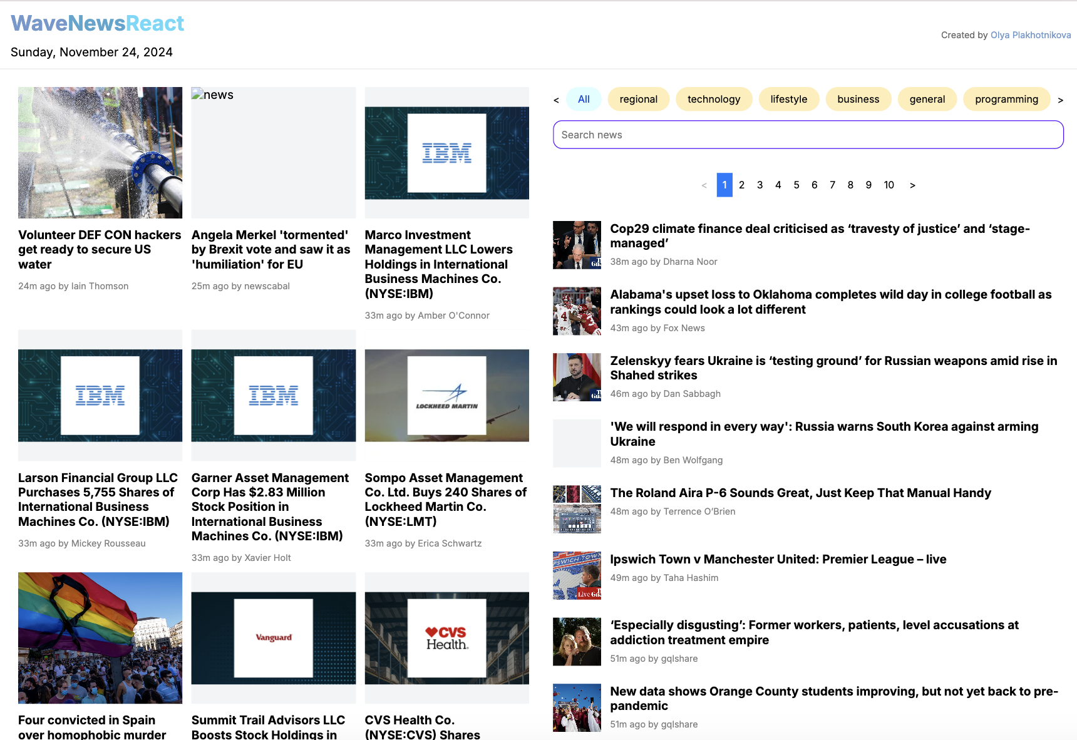Open Olya Plakhotnikova creator link
The width and height of the screenshot is (1077, 740).
(1031, 35)
